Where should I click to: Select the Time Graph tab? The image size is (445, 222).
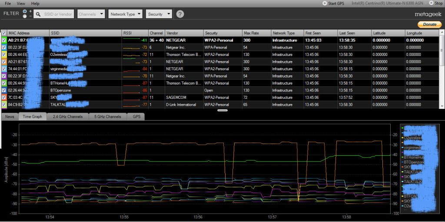tap(32, 116)
